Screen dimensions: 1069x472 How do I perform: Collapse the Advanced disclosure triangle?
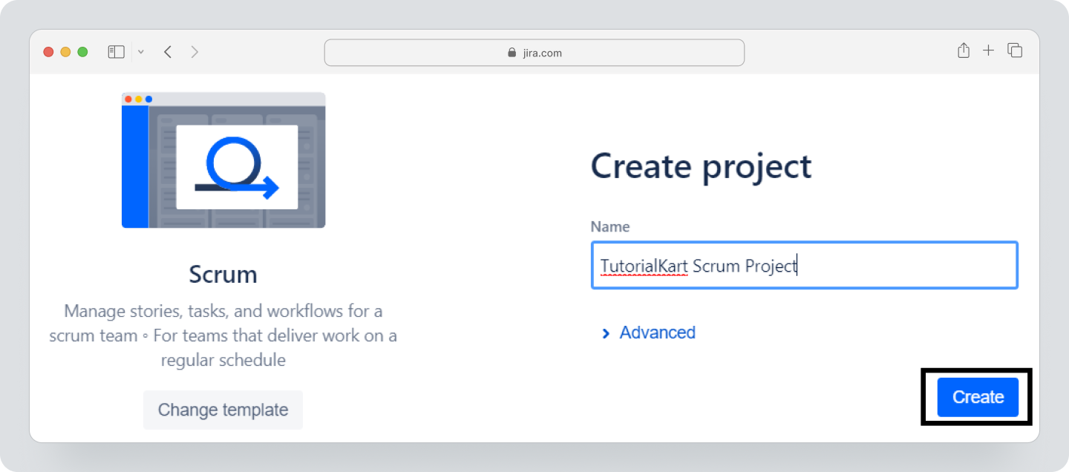pos(606,333)
